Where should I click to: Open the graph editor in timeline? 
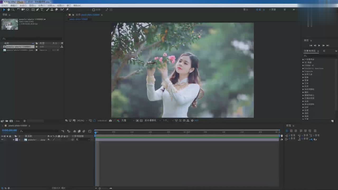(x=90, y=131)
